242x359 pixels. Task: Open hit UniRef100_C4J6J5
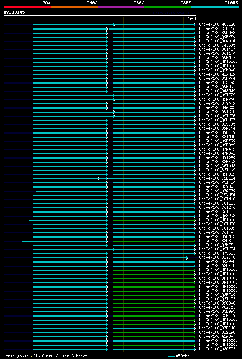217,45
